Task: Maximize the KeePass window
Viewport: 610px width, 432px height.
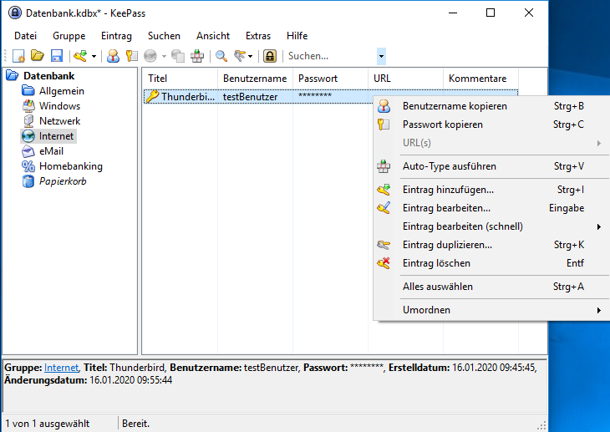Action: click(491, 13)
